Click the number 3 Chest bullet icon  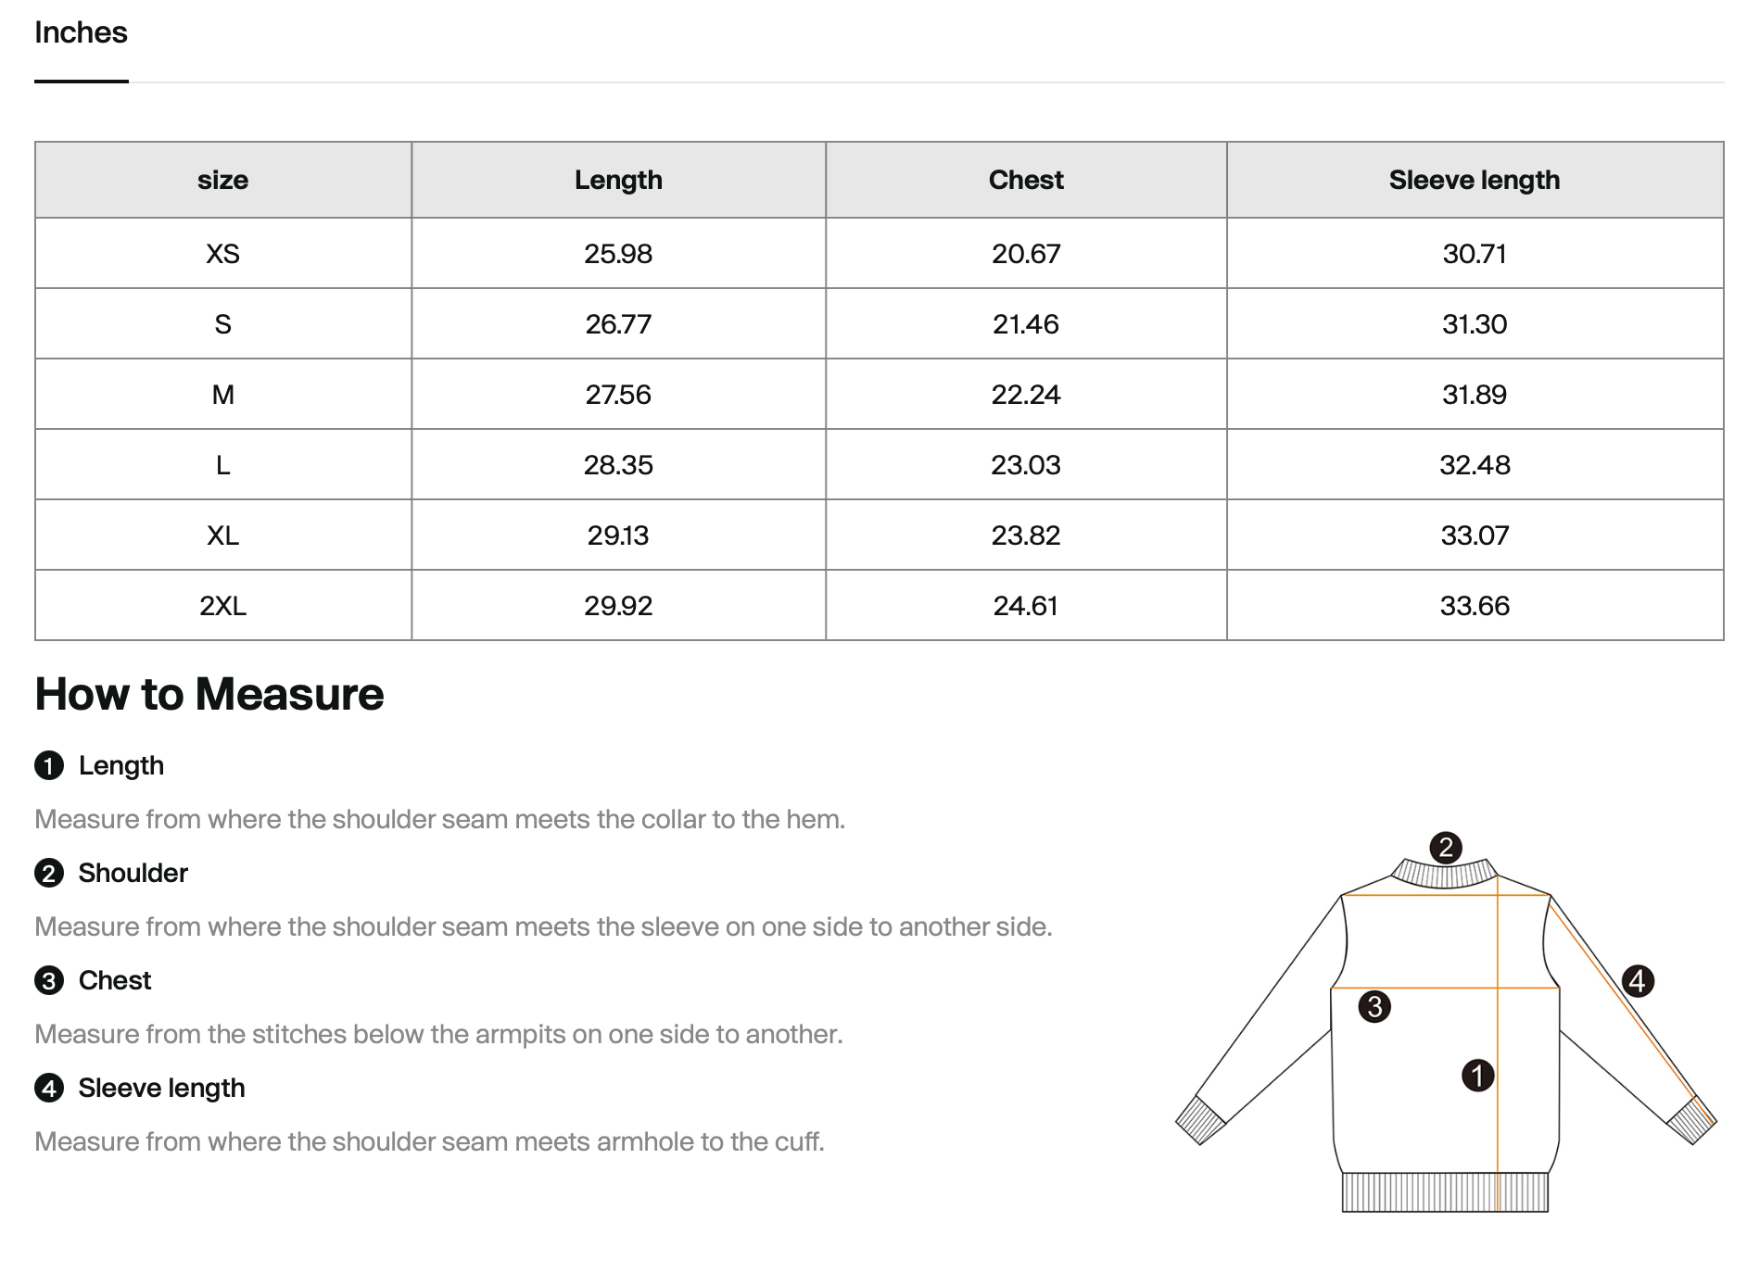(49, 981)
